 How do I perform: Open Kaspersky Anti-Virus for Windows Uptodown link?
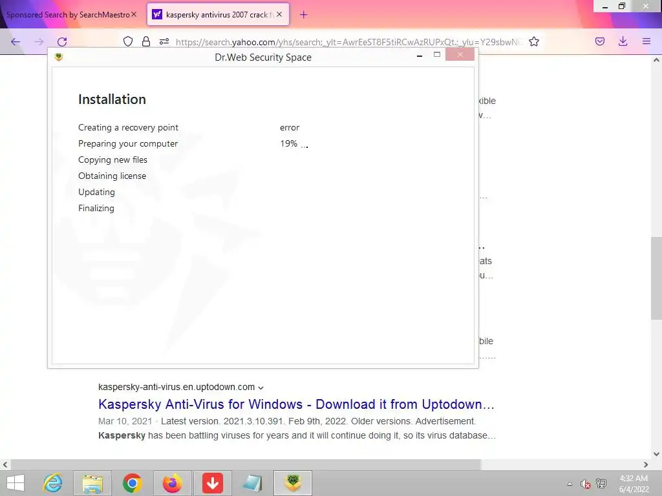[x=296, y=404]
